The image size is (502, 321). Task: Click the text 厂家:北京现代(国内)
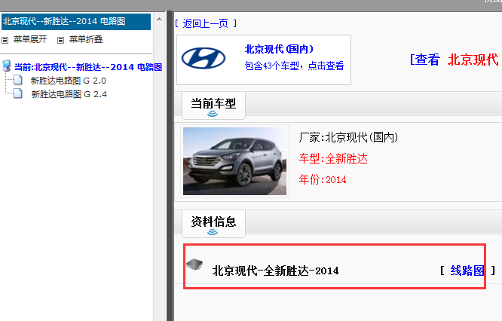[x=348, y=138]
